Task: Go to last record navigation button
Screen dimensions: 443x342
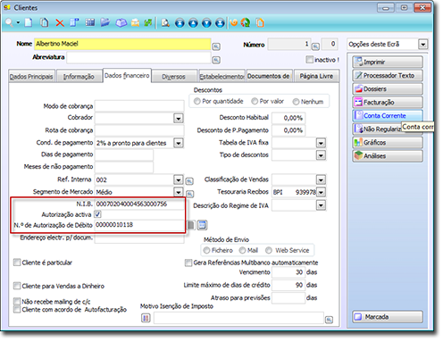Action: pyautogui.click(x=220, y=23)
